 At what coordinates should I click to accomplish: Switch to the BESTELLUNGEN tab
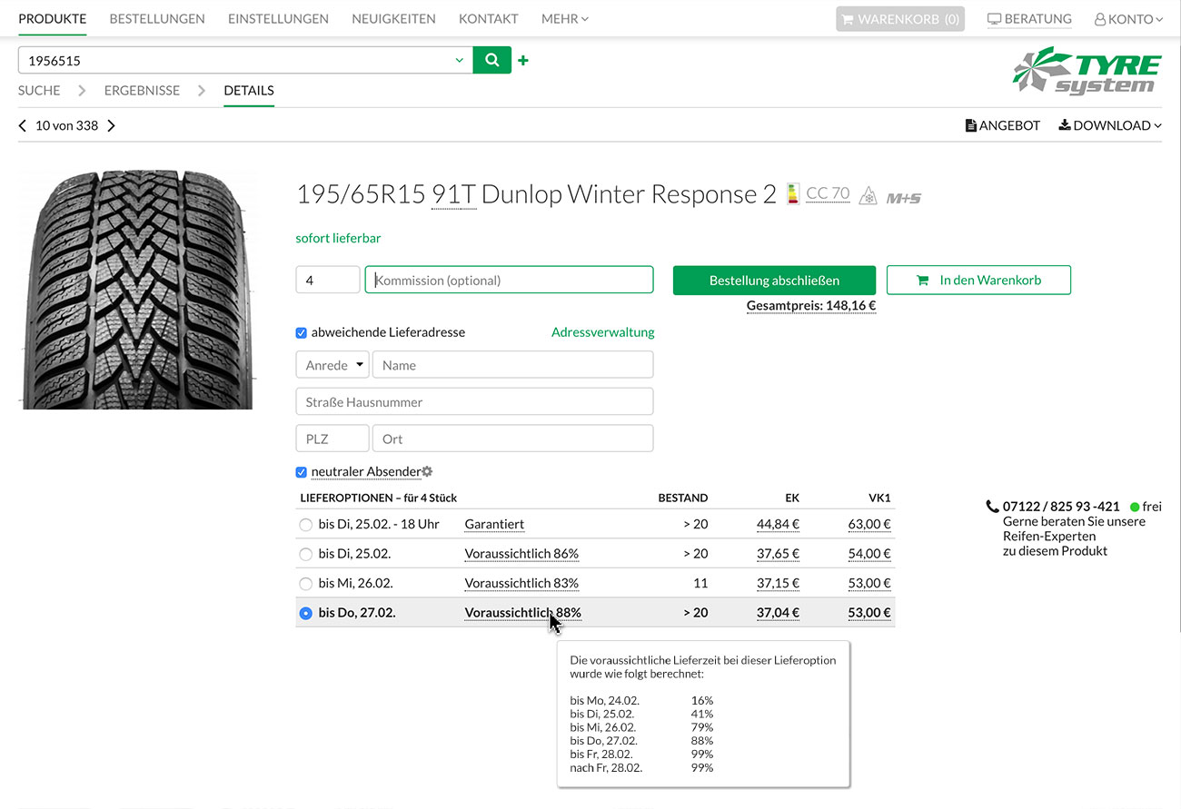click(x=156, y=18)
